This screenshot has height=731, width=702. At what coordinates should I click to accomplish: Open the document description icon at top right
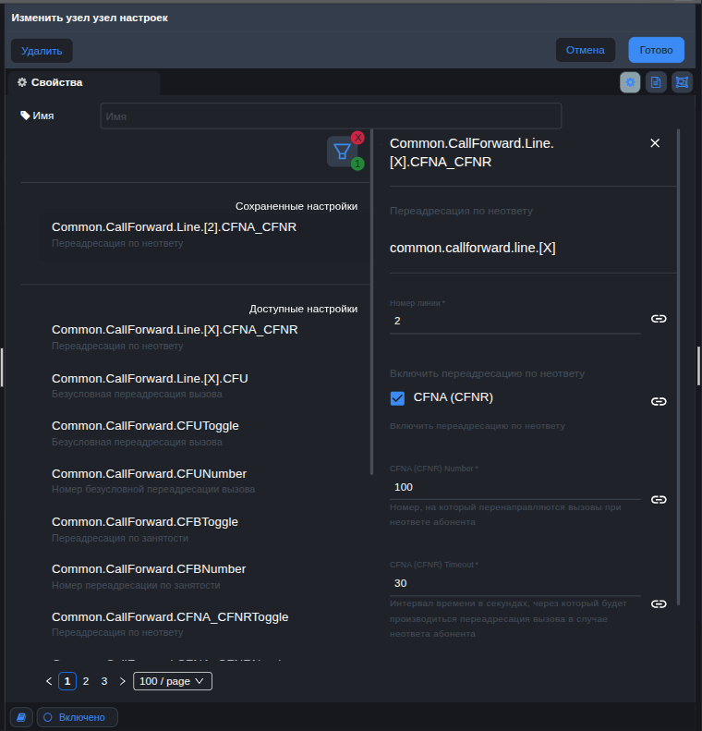[656, 82]
